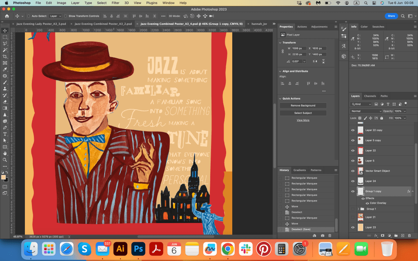Viewport: 418px width, 261px height.
Task: Switch to the Channels tab
Action: [x=370, y=96]
